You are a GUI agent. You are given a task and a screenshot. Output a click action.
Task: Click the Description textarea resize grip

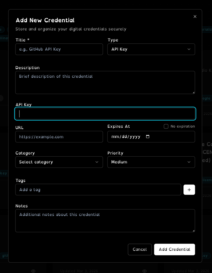point(194,93)
